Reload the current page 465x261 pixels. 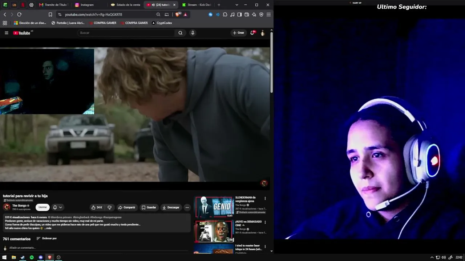point(19,14)
